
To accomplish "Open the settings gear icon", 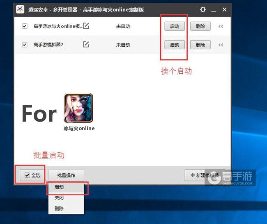I will pyautogui.click(x=203, y=9).
